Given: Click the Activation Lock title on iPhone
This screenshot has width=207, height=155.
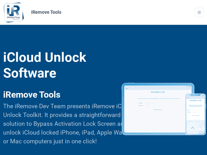Looking at the screenshot, I should pos(195,100).
